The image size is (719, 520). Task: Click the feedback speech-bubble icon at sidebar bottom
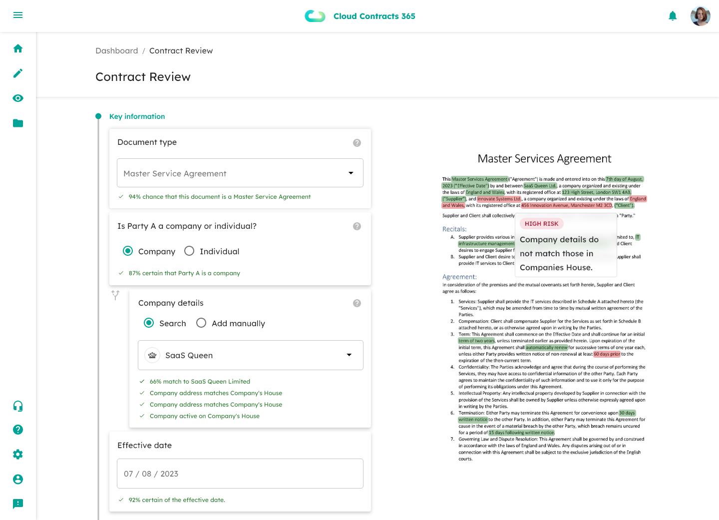pyautogui.click(x=18, y=504)
